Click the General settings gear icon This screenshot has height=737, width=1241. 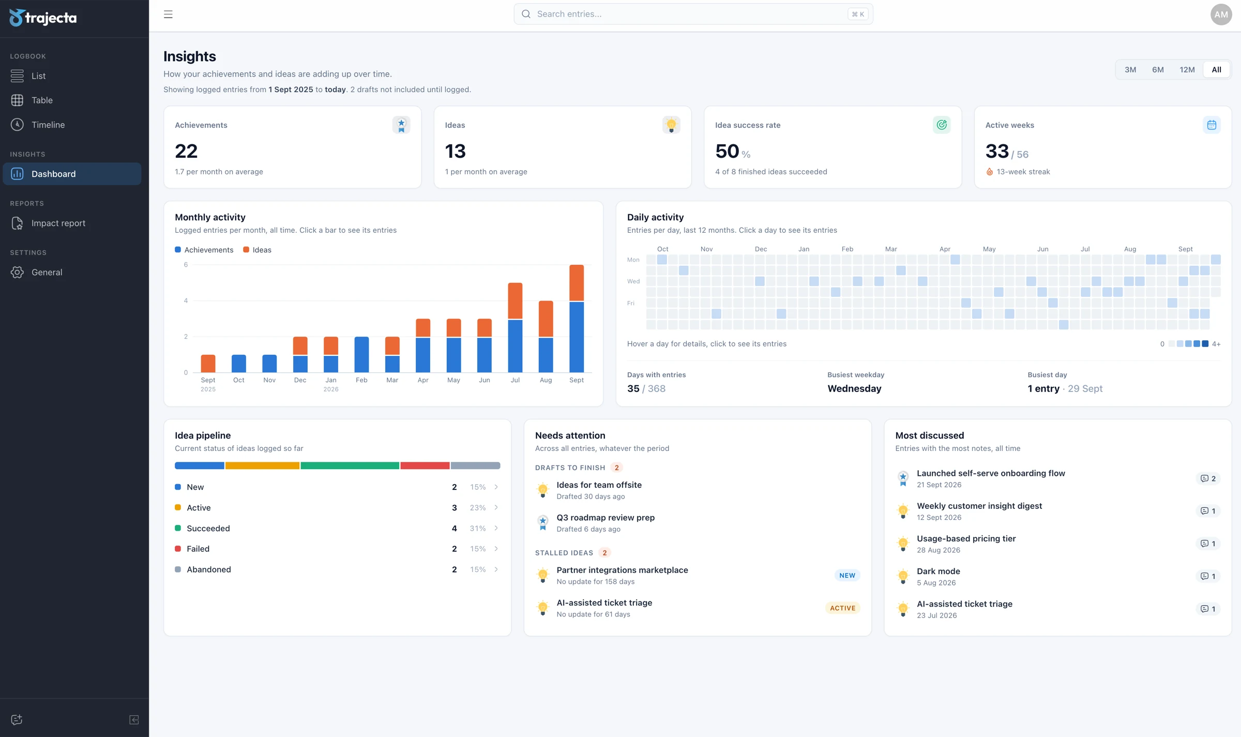(17, 272)
